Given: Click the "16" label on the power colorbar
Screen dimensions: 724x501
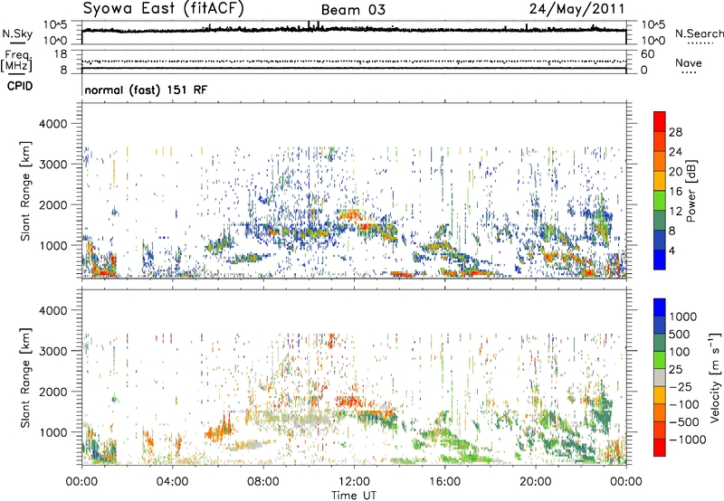Looking at the screenshot, I should (x=675, y=192).
